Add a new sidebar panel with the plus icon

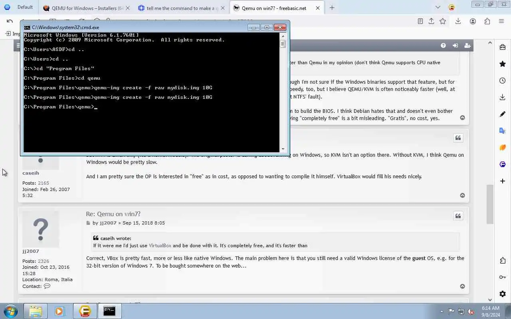[503, 181]
